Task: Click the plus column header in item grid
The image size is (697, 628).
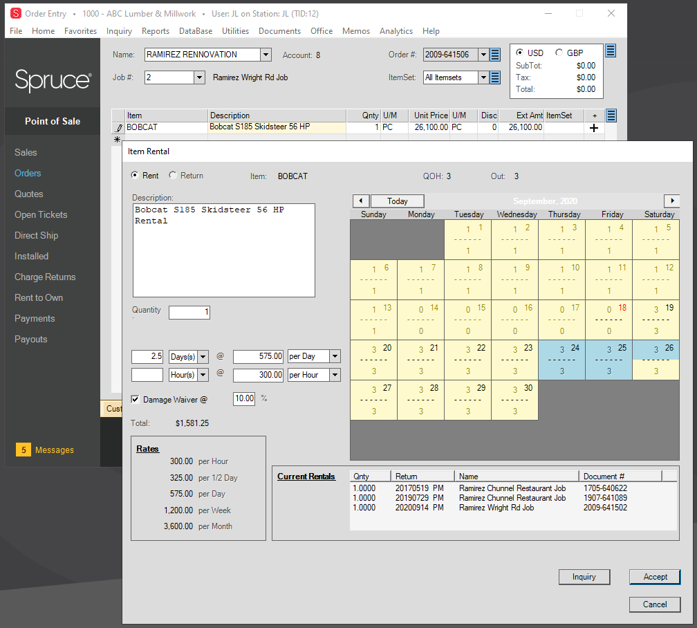Action: (x=595, y=116)
